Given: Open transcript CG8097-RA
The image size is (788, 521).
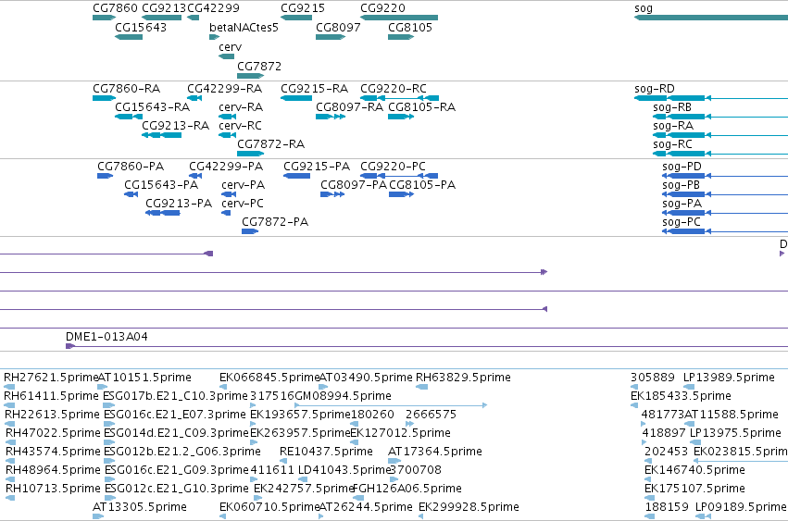Looking at the screenshot, I should point(331,117).
